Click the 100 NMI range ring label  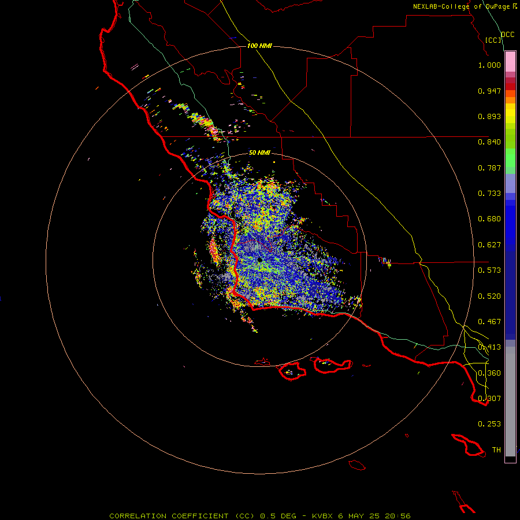(259, 46)
